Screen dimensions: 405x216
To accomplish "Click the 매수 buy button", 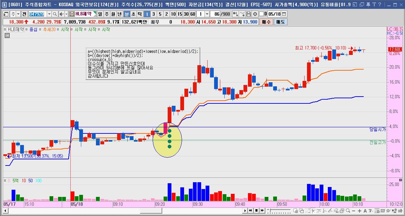I will coord(266,22).
